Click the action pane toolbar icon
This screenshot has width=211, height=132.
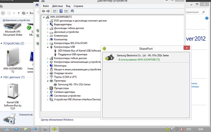pos(66,11)
